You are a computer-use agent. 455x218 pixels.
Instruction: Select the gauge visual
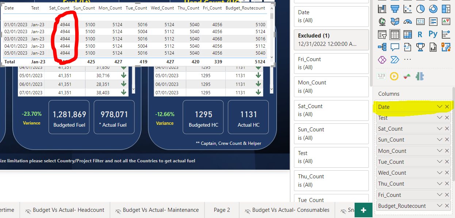pyautogui.click(x=408, y=21)
